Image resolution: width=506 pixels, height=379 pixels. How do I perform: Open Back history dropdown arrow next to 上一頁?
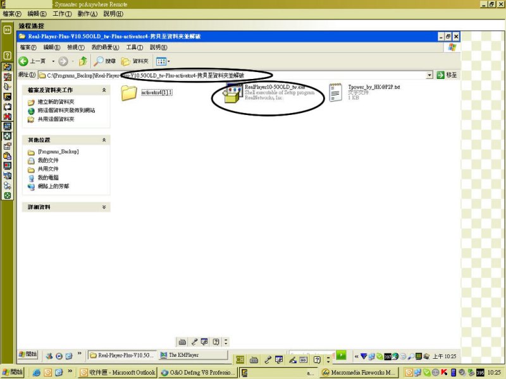click(53, 61)
